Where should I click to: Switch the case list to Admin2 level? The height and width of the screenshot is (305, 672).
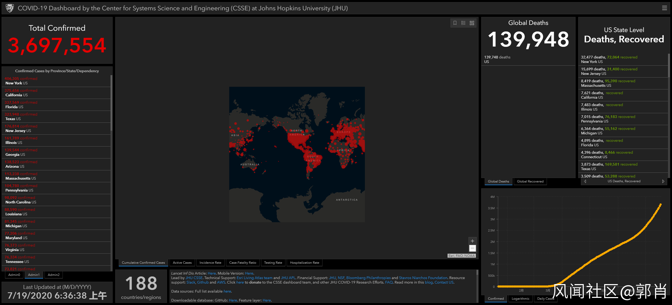click(54, 275)
